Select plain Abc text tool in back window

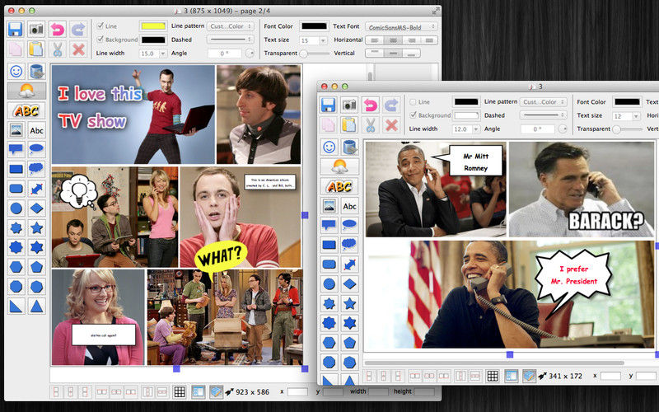(x=36, y=130)
